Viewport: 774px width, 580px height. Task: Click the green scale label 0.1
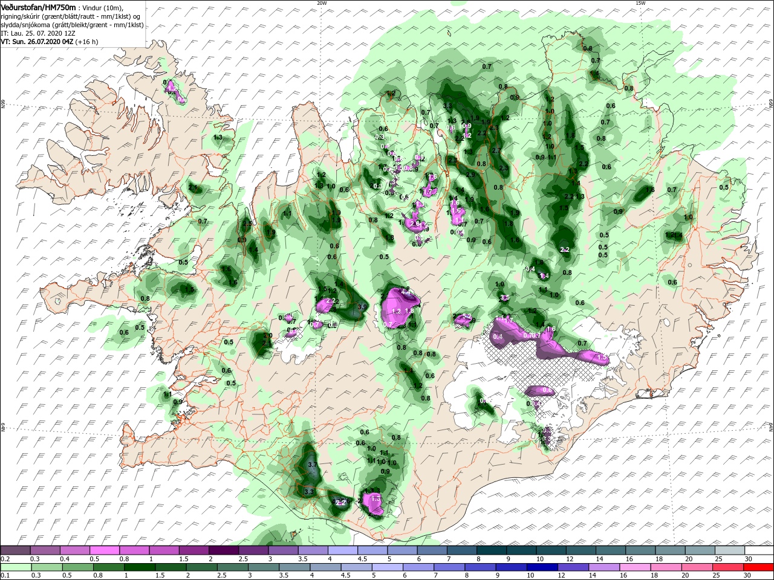pyautogui.click(x=5, y=576)
